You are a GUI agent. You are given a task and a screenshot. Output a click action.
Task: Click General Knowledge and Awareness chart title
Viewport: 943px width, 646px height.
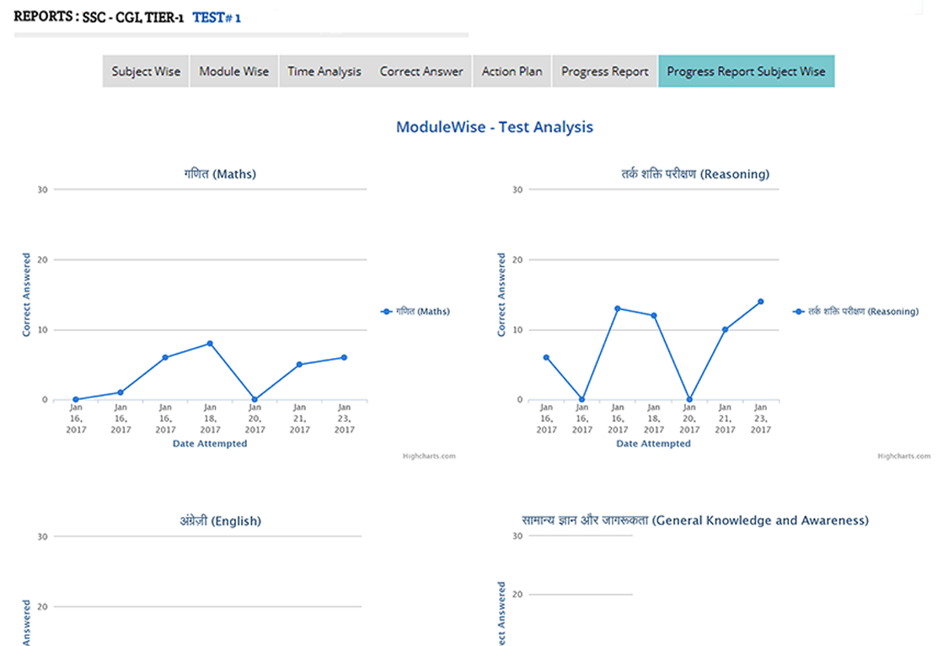click(695, 521)
